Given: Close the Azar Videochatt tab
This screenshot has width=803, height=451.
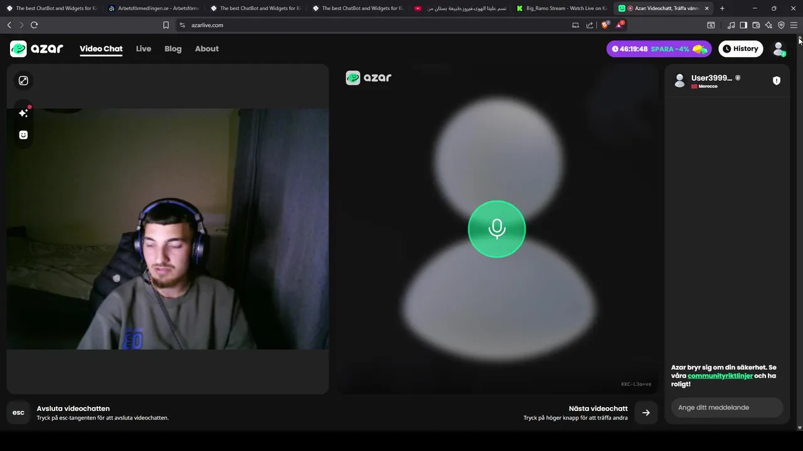Looking at the screenshot, I should tap(706, 8).
